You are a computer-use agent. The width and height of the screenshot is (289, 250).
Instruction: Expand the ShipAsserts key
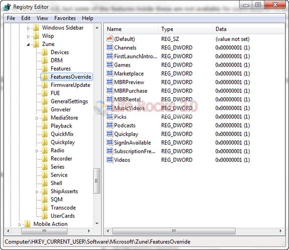pos(37,192)
